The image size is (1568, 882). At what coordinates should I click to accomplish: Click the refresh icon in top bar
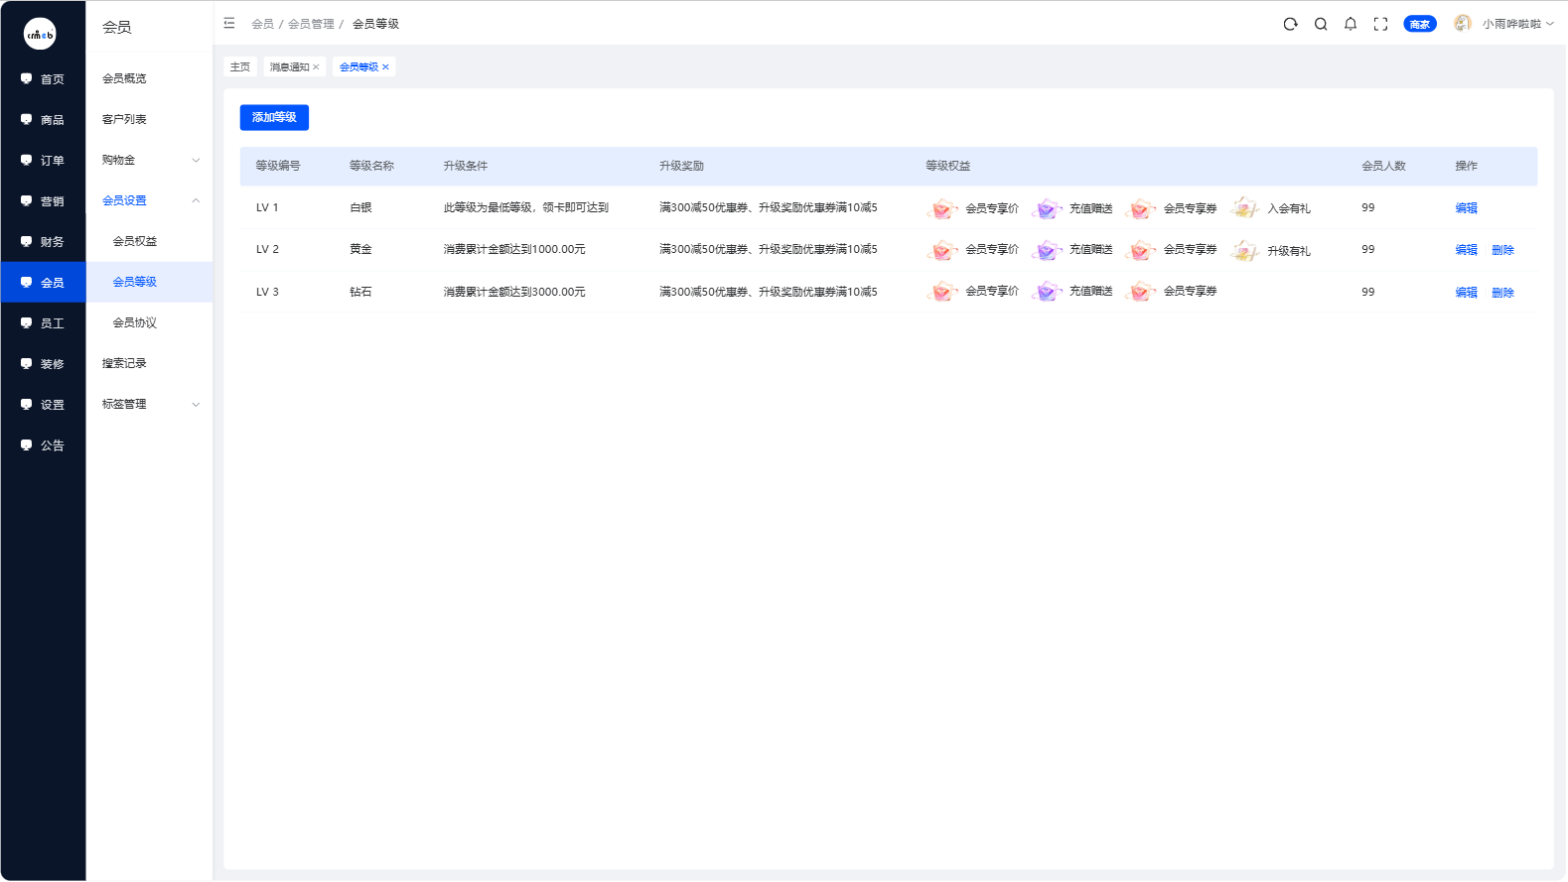[1290, 24]
